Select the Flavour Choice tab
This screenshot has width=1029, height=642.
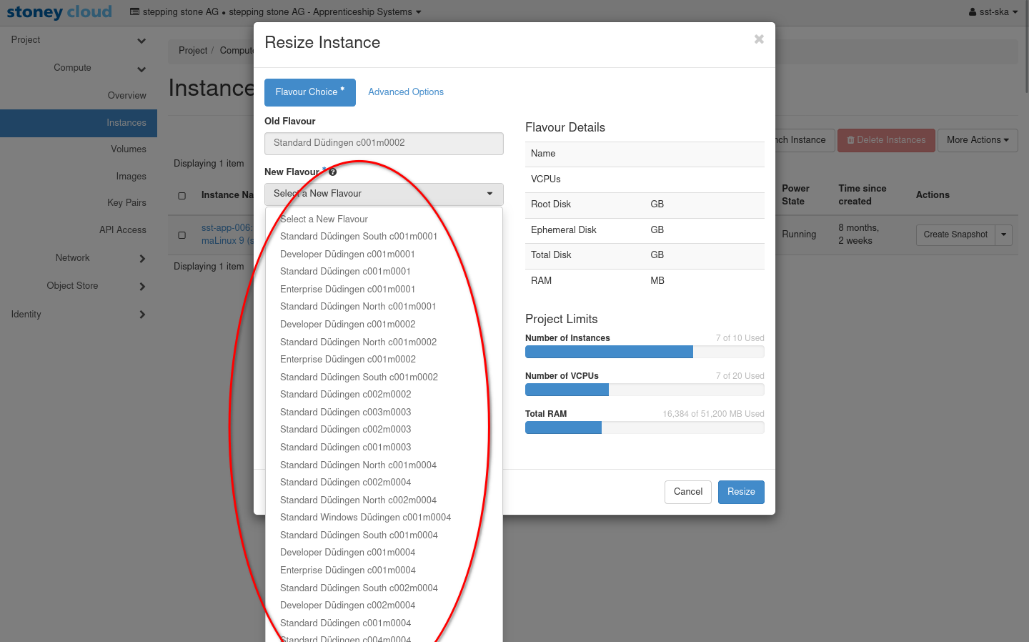click(309, 92)
